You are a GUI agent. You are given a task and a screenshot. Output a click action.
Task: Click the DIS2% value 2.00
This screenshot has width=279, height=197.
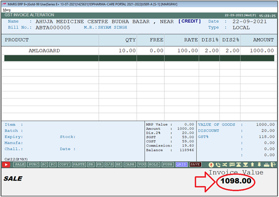click(232, 51)
